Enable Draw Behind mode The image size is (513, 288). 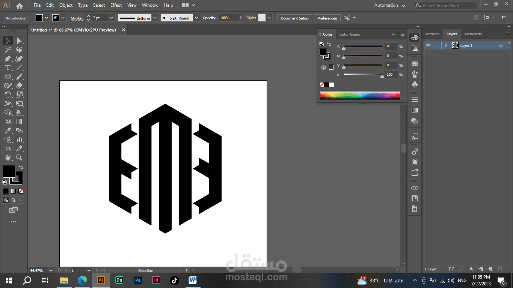point(14,200)
